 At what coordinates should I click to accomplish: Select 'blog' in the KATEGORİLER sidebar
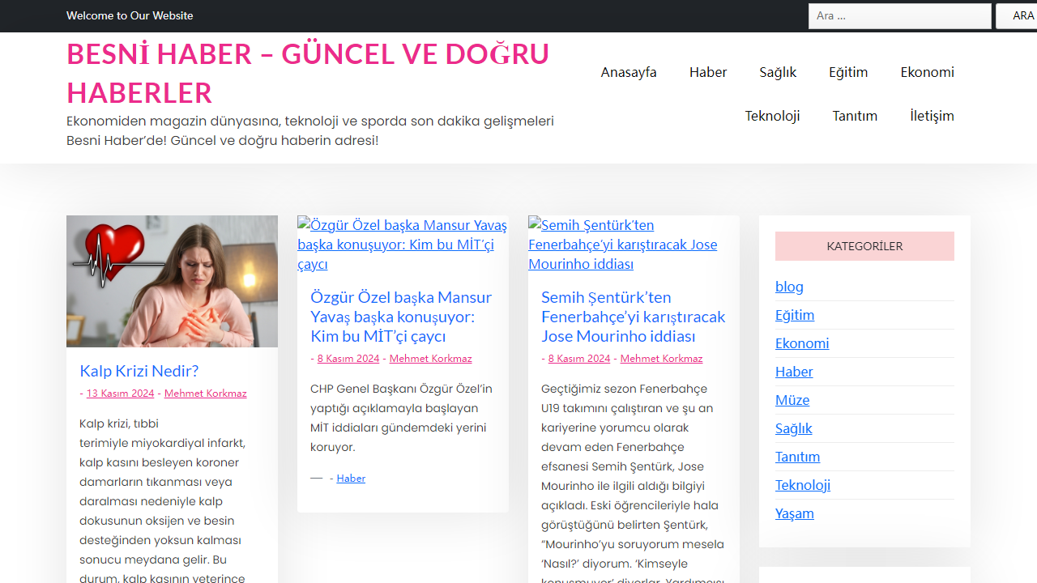(789, 286)
